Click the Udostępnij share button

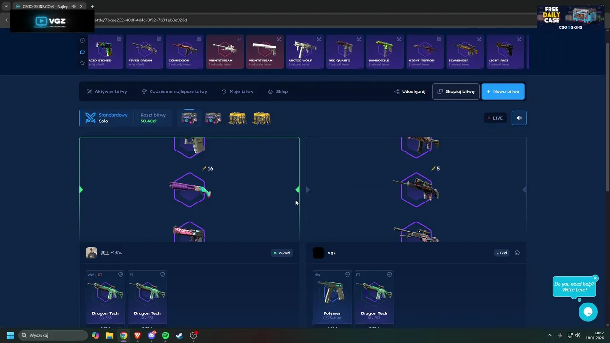(409, 91)
